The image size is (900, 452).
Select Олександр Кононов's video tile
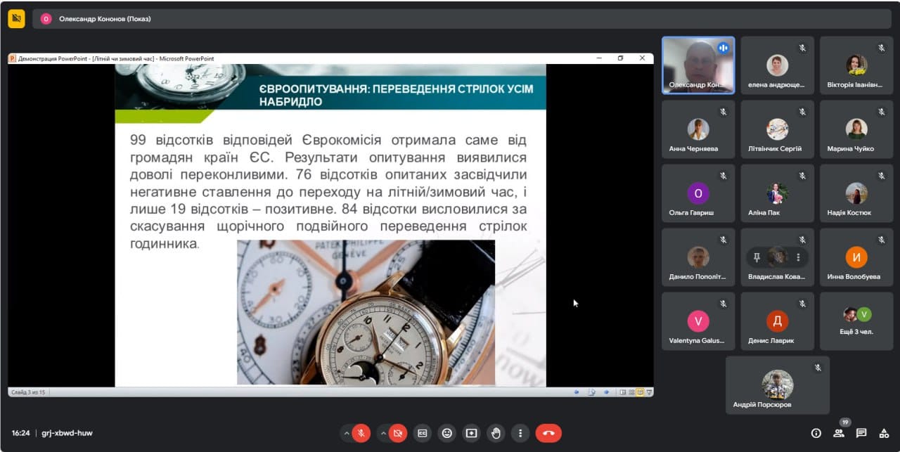point(698,65)
